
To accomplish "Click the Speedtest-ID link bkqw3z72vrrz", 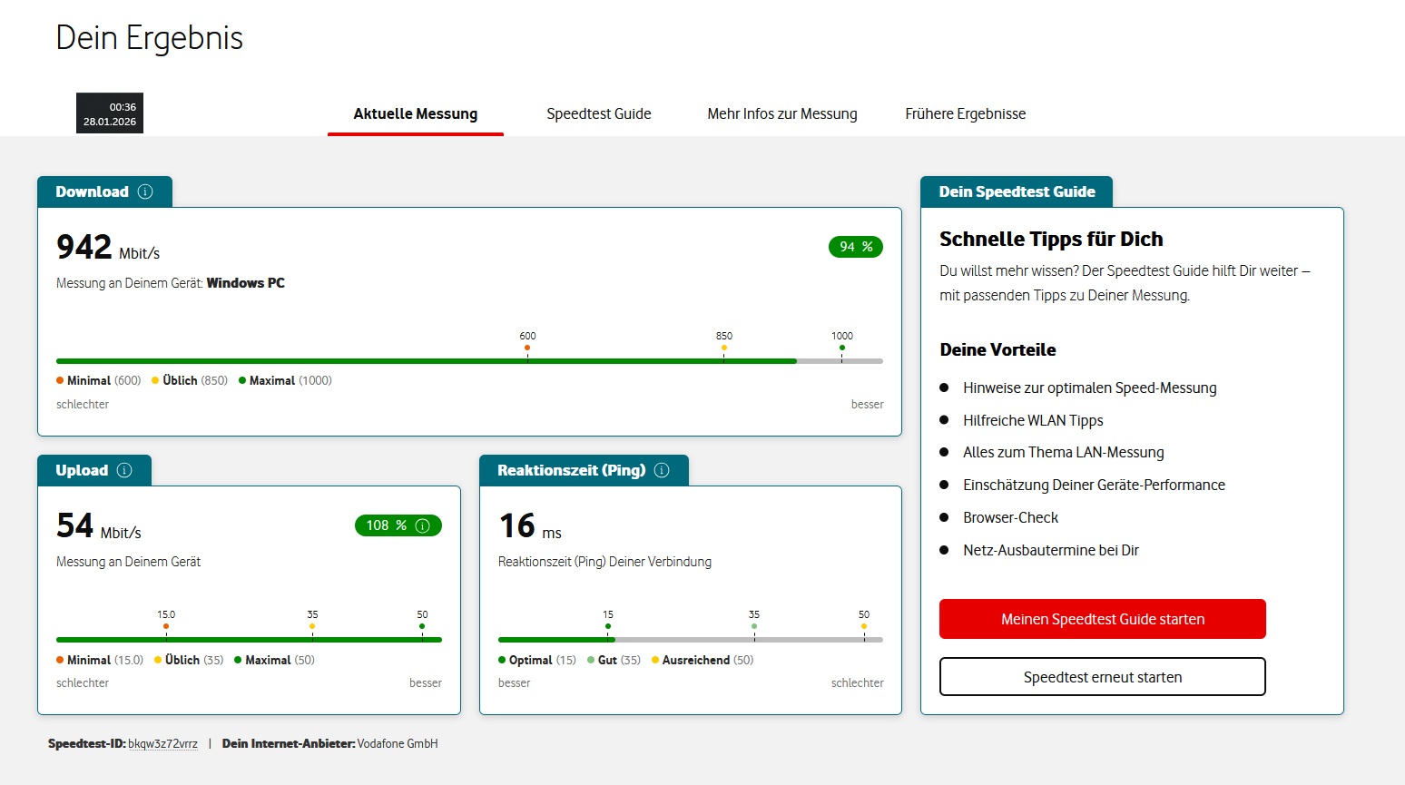I will (x=162, y=744).
